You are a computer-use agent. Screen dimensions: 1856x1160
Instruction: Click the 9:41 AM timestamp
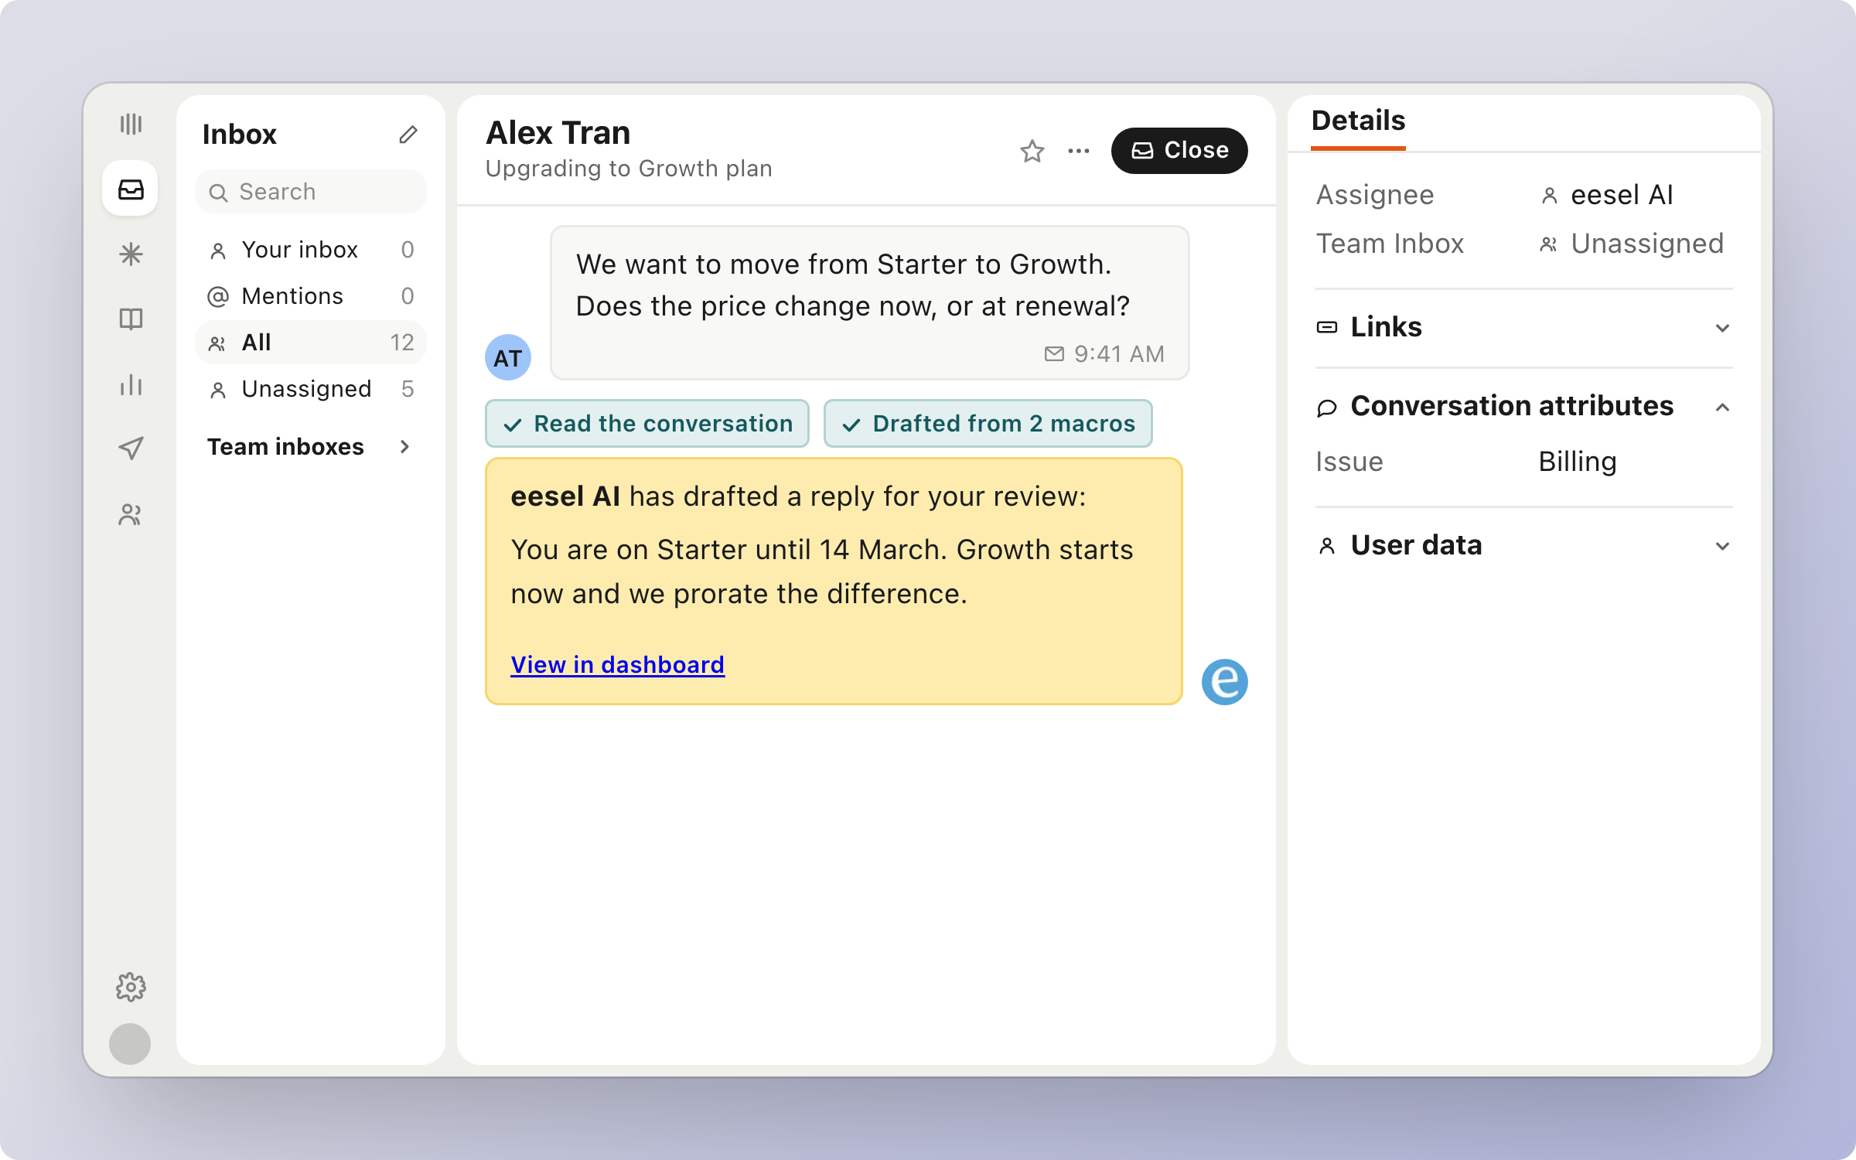click(x=1119, y=353)
